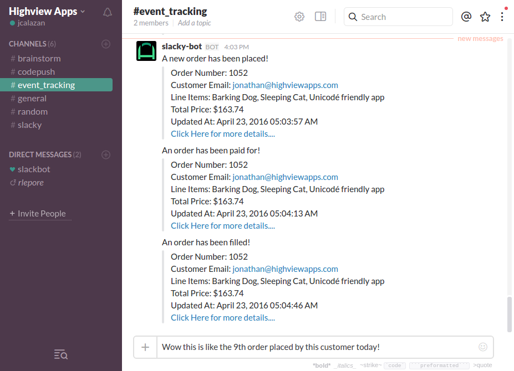
Task: Start a new direct message with plus icon
Action: [x=106, y=154]
